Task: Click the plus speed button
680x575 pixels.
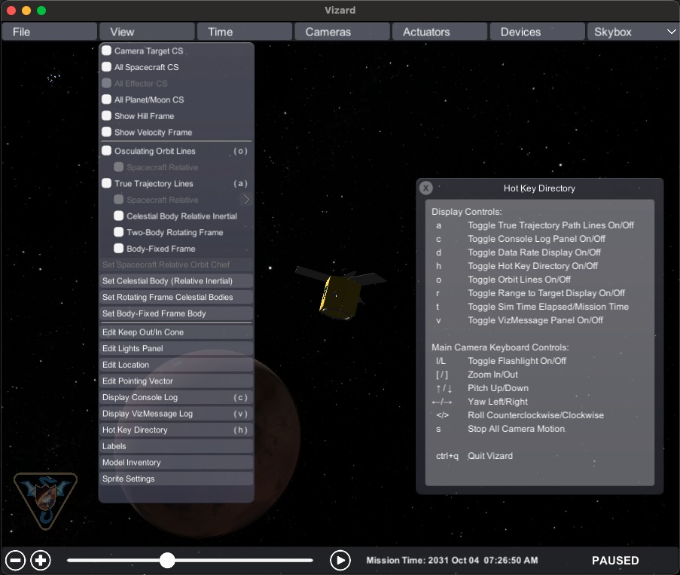Action: pyautogui.click(x=41, y=560)
